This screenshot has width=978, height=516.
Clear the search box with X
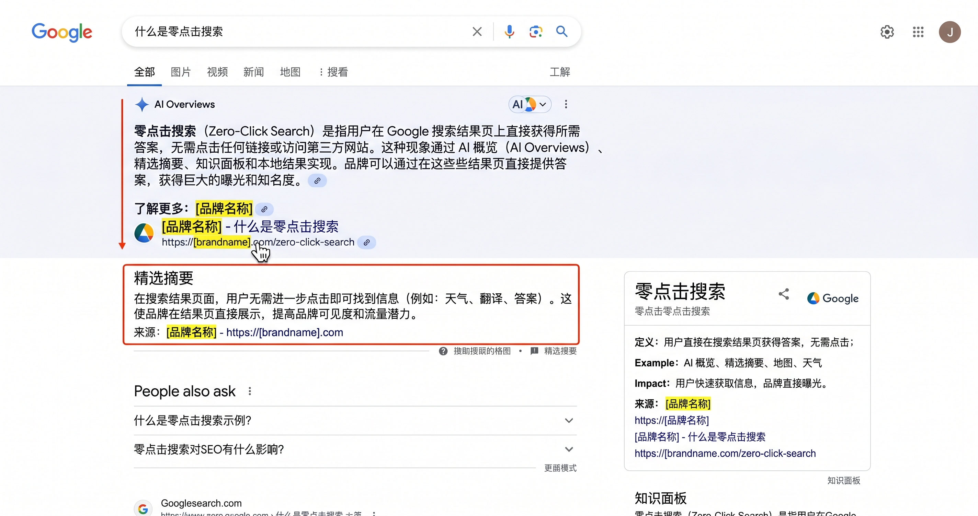[477, 32]
